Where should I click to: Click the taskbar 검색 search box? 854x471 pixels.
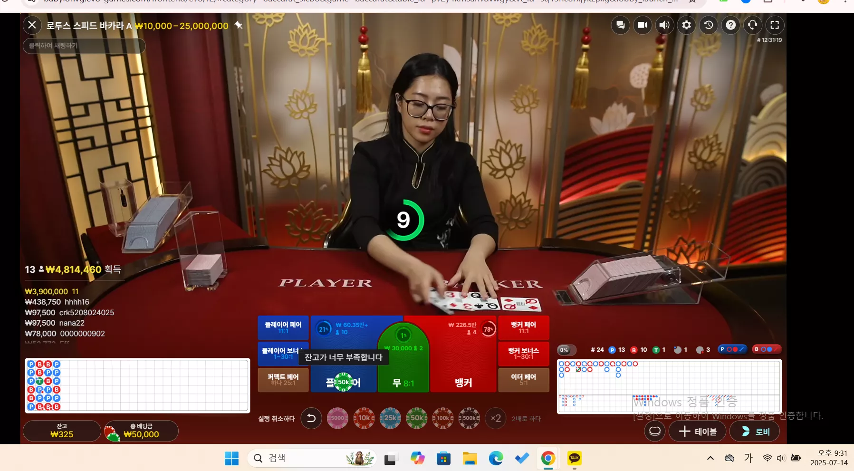(312, 458)
